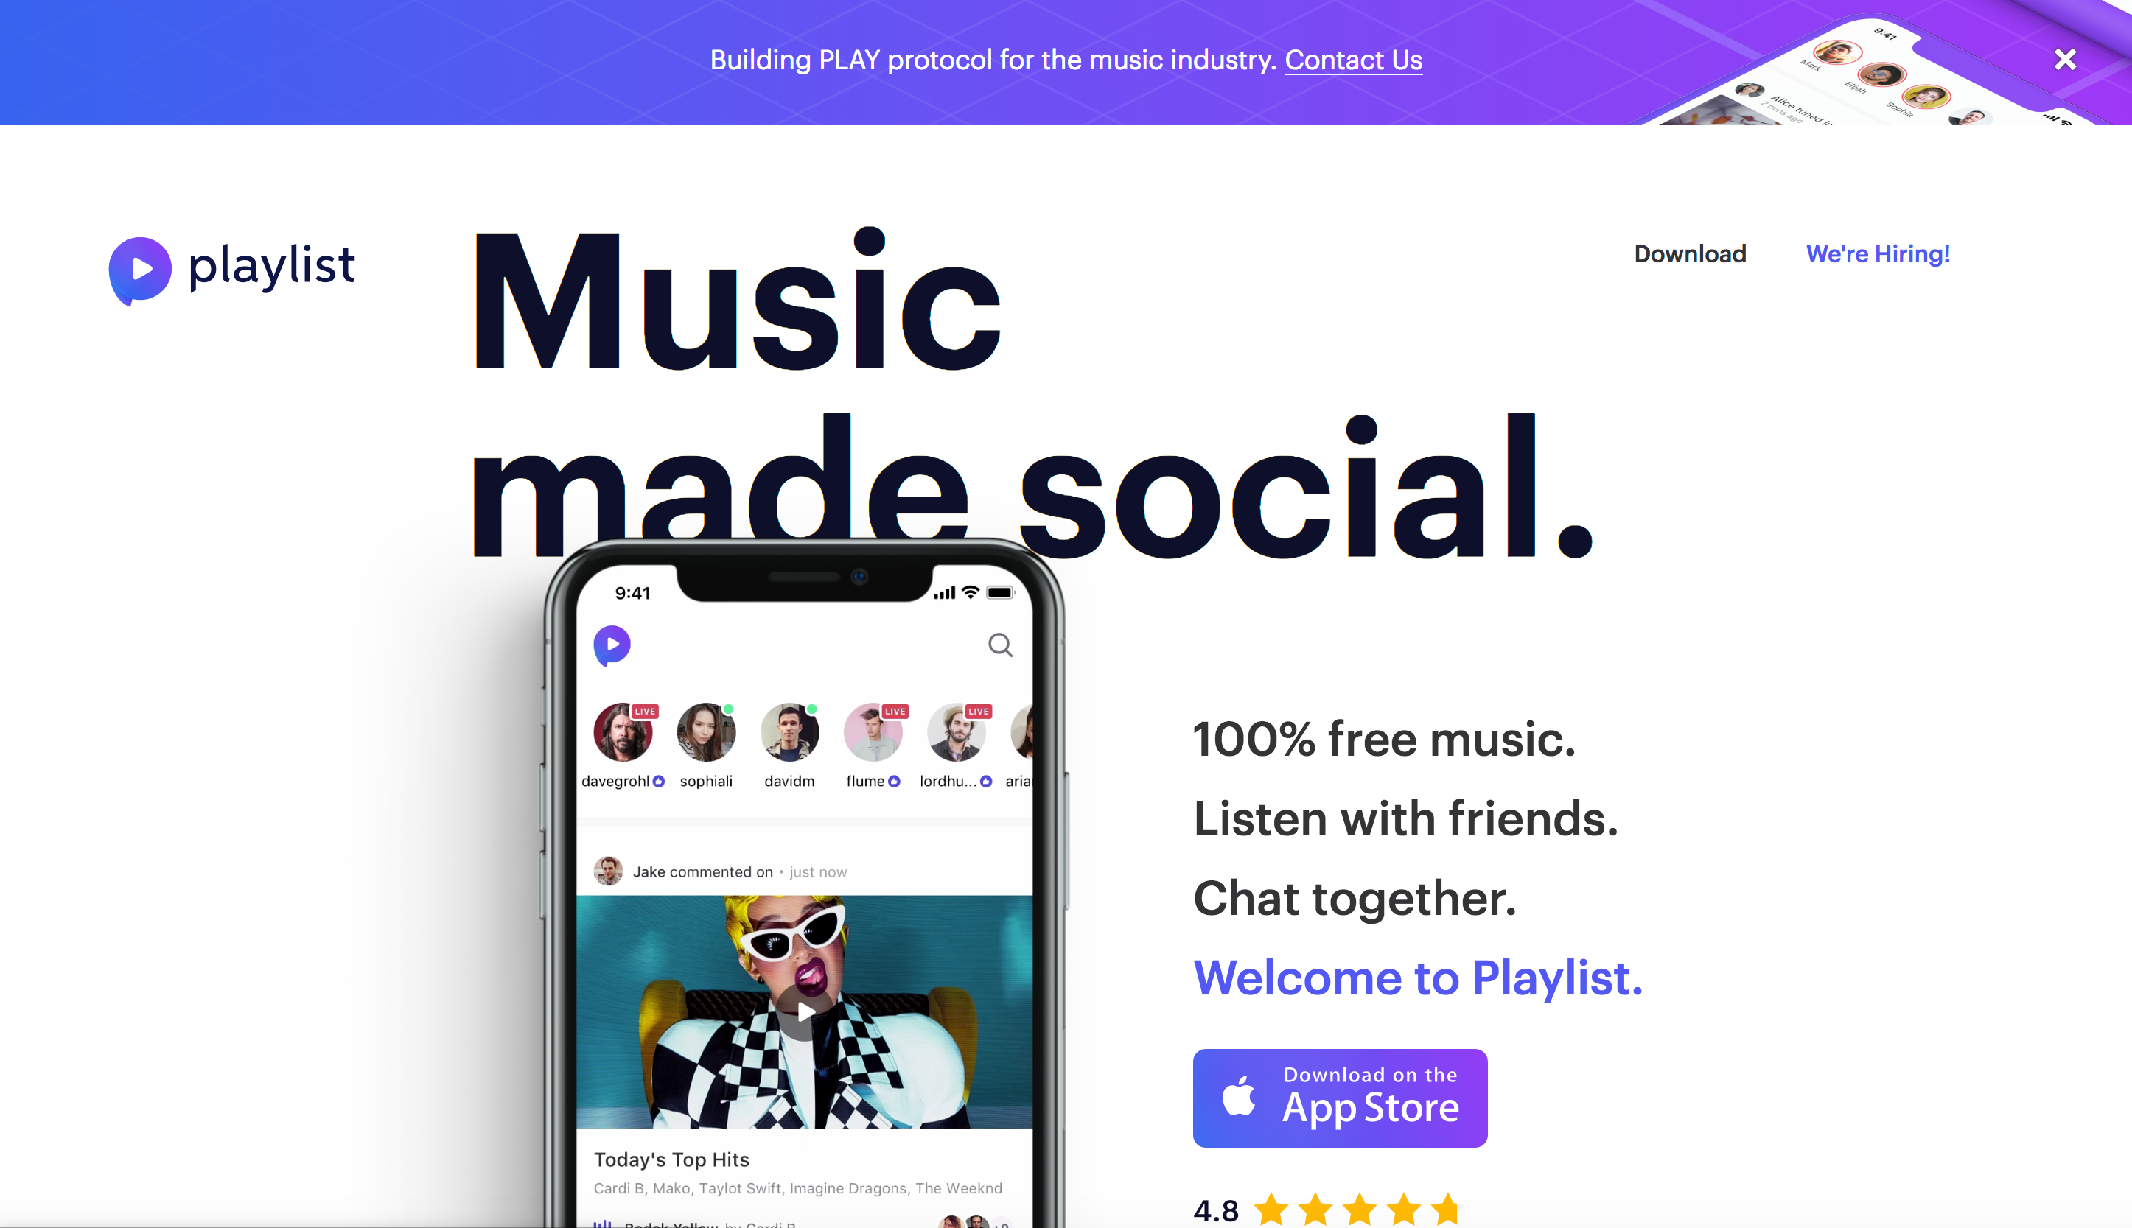Click the Welcome to Playlist text
The width and height of the screenshot is (2132, 1228).
pos(1417,978)
